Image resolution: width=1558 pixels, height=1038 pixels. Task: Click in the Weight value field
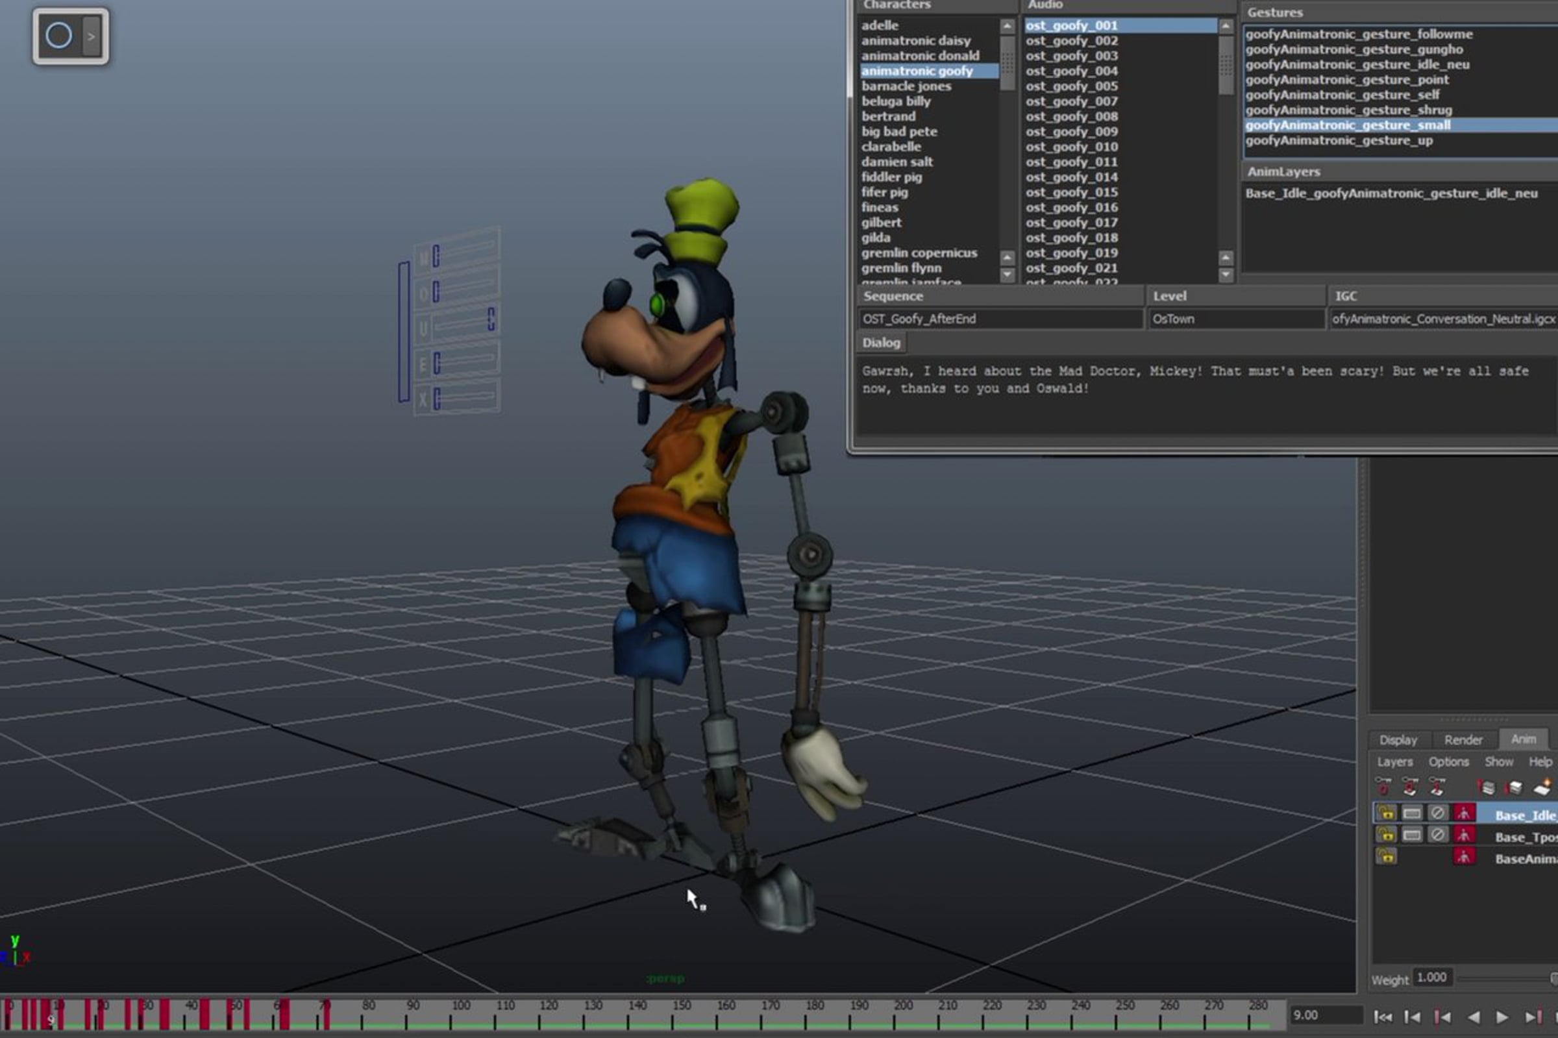click(1432, 978)
